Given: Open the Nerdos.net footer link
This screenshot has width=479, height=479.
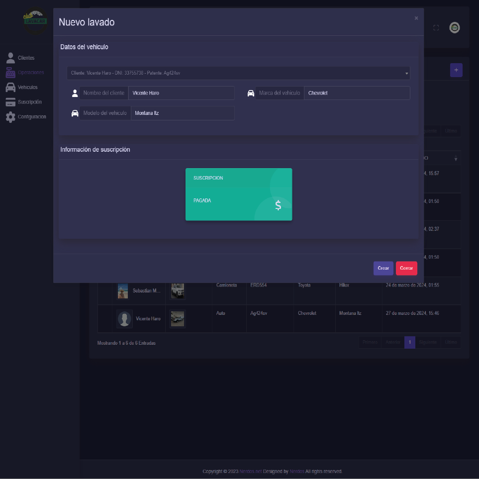Looking at the screenshot, I should [x=250, y=472].
